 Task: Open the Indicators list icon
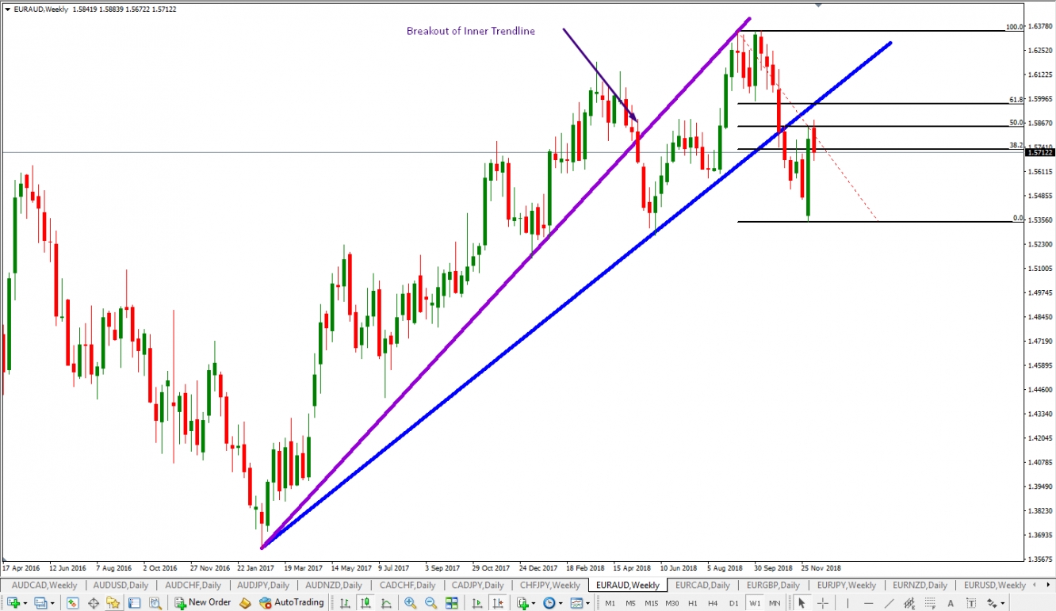pos(522,603)
